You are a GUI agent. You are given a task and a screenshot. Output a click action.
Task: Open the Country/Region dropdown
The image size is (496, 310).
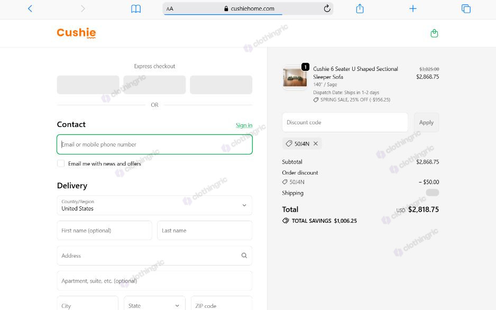point(154,205)
